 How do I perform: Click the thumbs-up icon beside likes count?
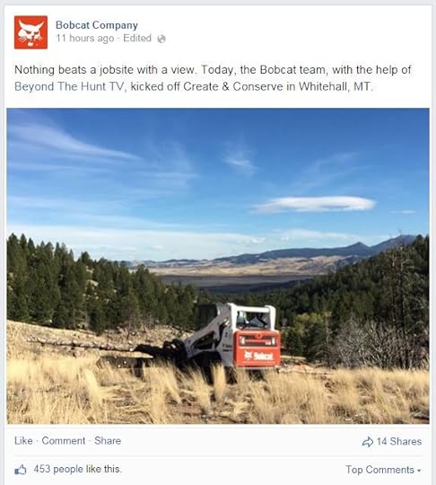[x=21, y=470]
